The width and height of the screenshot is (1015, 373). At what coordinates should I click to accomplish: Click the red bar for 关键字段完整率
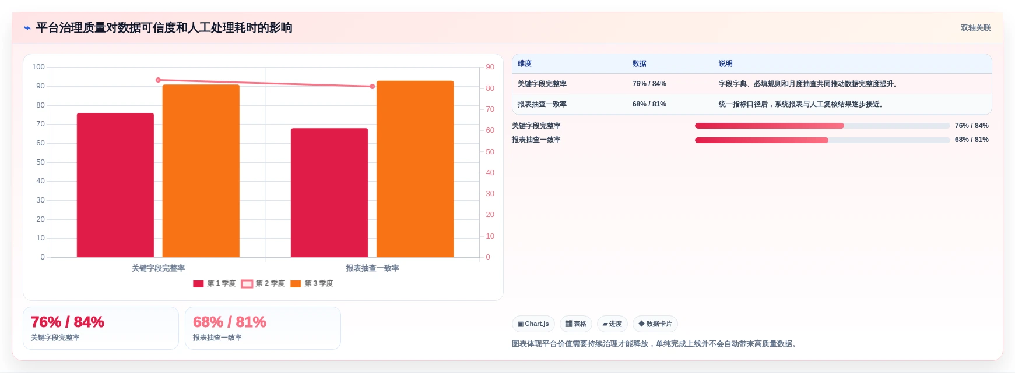(115, 185)
